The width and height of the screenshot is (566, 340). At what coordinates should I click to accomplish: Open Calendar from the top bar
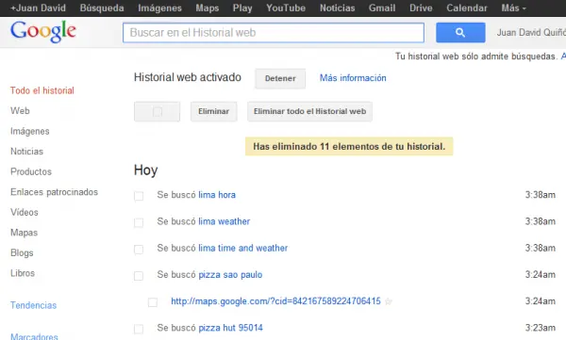[x=467, y=8]
